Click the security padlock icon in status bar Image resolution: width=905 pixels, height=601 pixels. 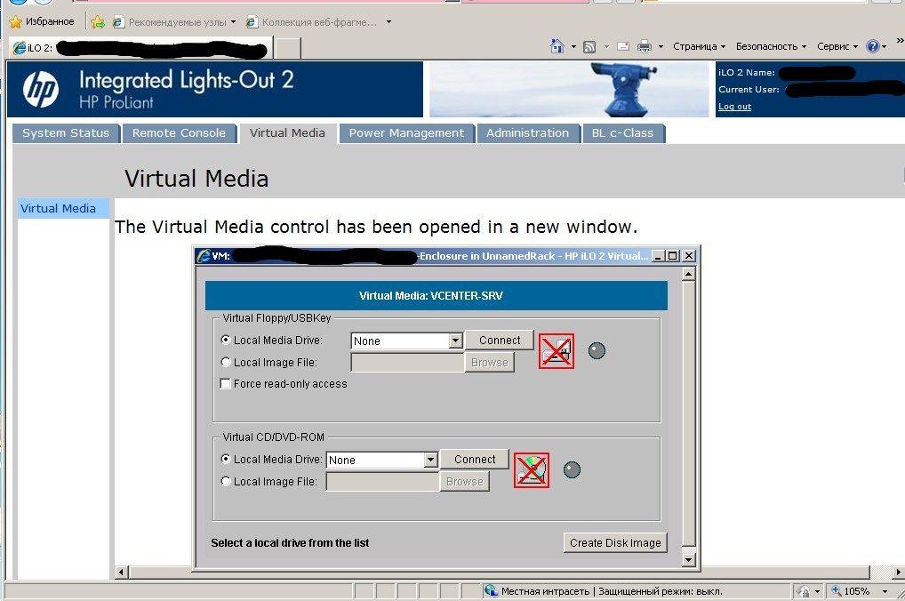point(803,591)
